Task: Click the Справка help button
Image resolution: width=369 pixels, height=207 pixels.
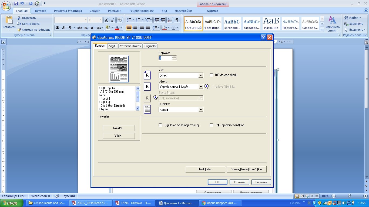Action: [x=261, y=182]
